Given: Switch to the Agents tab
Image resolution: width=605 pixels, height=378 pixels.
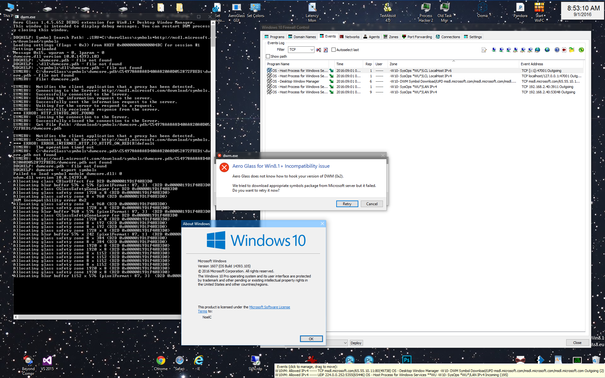Looking at the screenshot, I should point(372,37).
